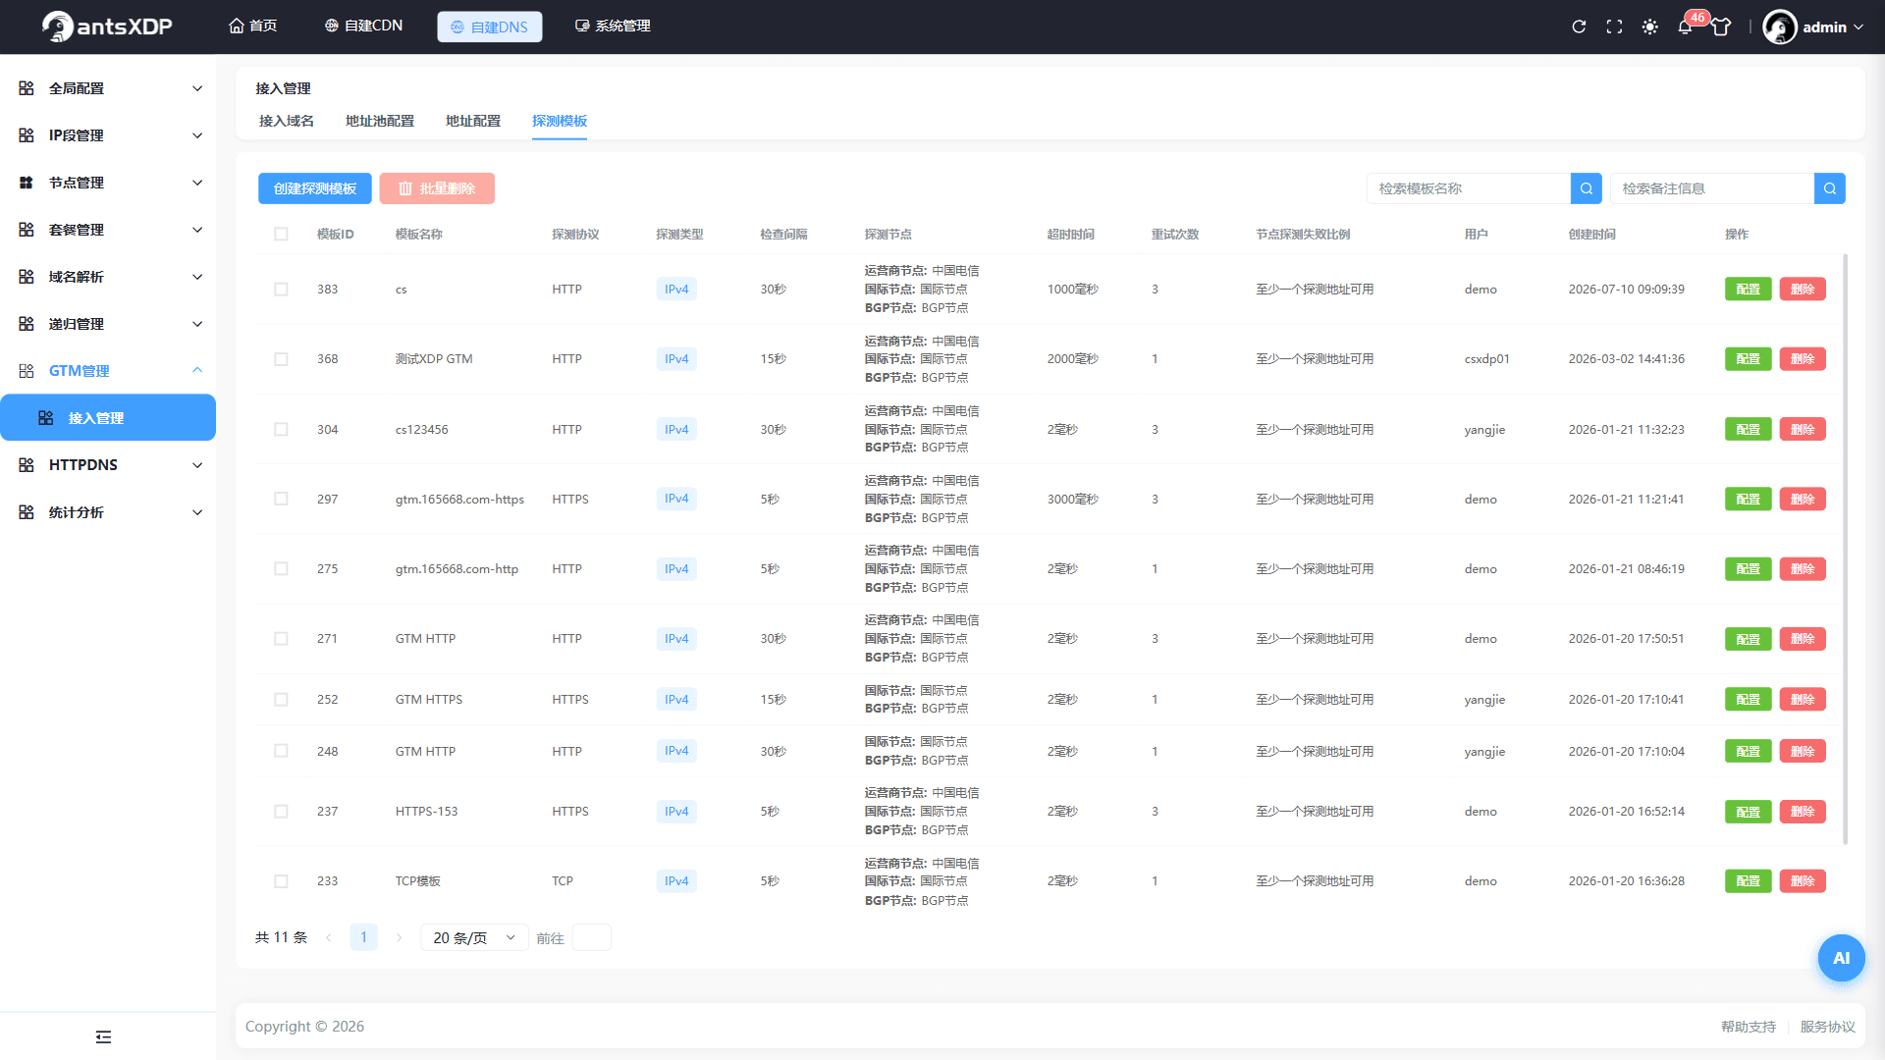The height and width of the screenshot is (1060, 1885).
Task: Click 删除 for 测试XDP GTM row
Action: [1803, 359]
